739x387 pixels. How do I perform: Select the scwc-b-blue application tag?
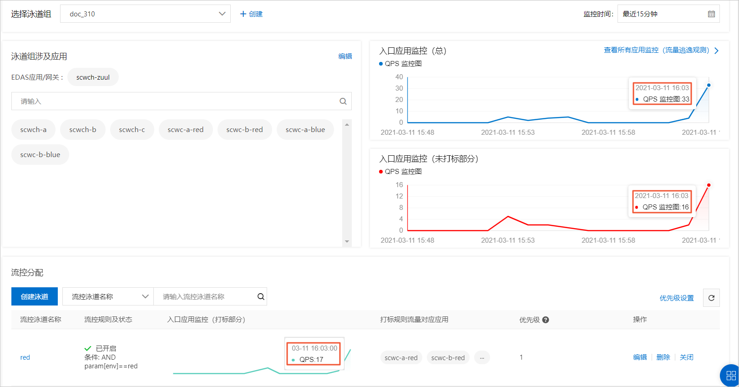pos(40,155)
